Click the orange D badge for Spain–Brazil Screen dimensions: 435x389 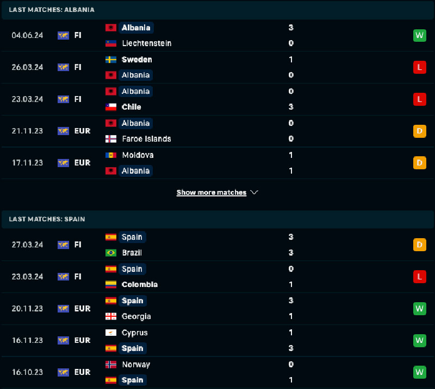pos(419,245)
